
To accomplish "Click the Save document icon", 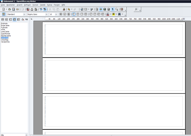I will point(14,10).
